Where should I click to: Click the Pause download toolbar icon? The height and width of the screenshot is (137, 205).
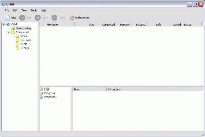(38, 18)
